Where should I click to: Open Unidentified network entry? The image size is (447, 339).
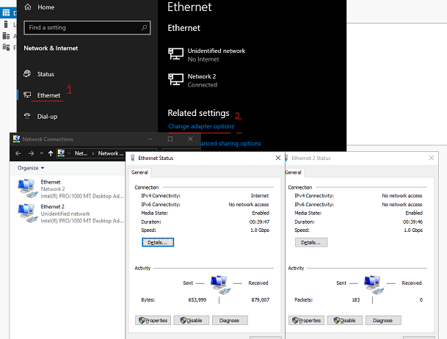(207, 55)
